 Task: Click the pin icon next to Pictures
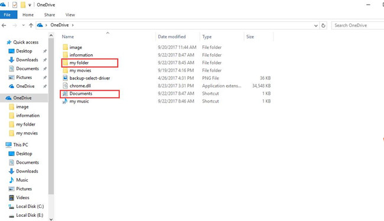coord(45,77)
